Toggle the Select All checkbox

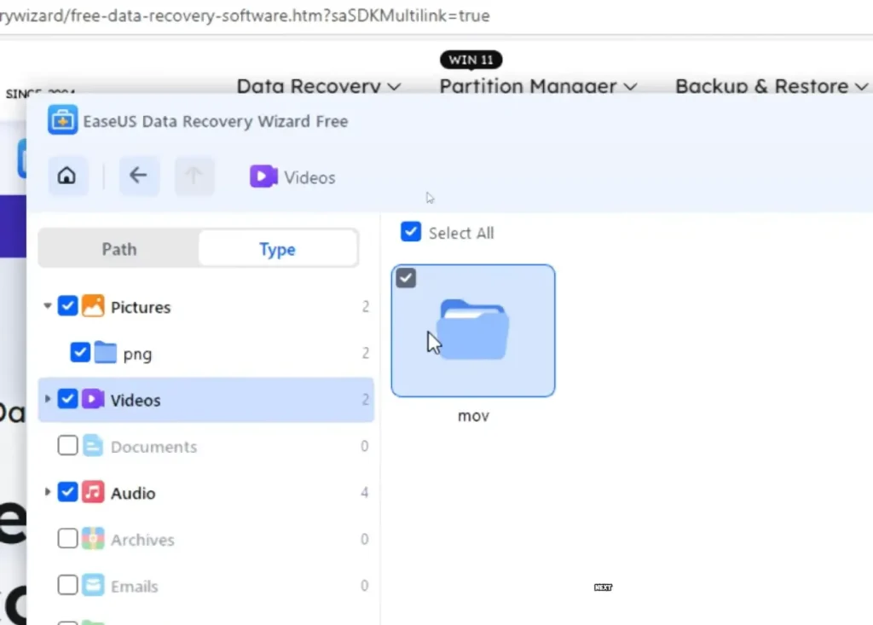[x=410, y=231]
